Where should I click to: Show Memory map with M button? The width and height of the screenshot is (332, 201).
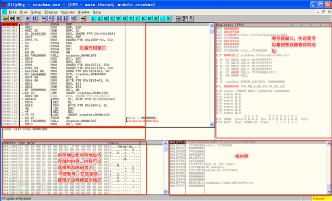tap(106, 18)
